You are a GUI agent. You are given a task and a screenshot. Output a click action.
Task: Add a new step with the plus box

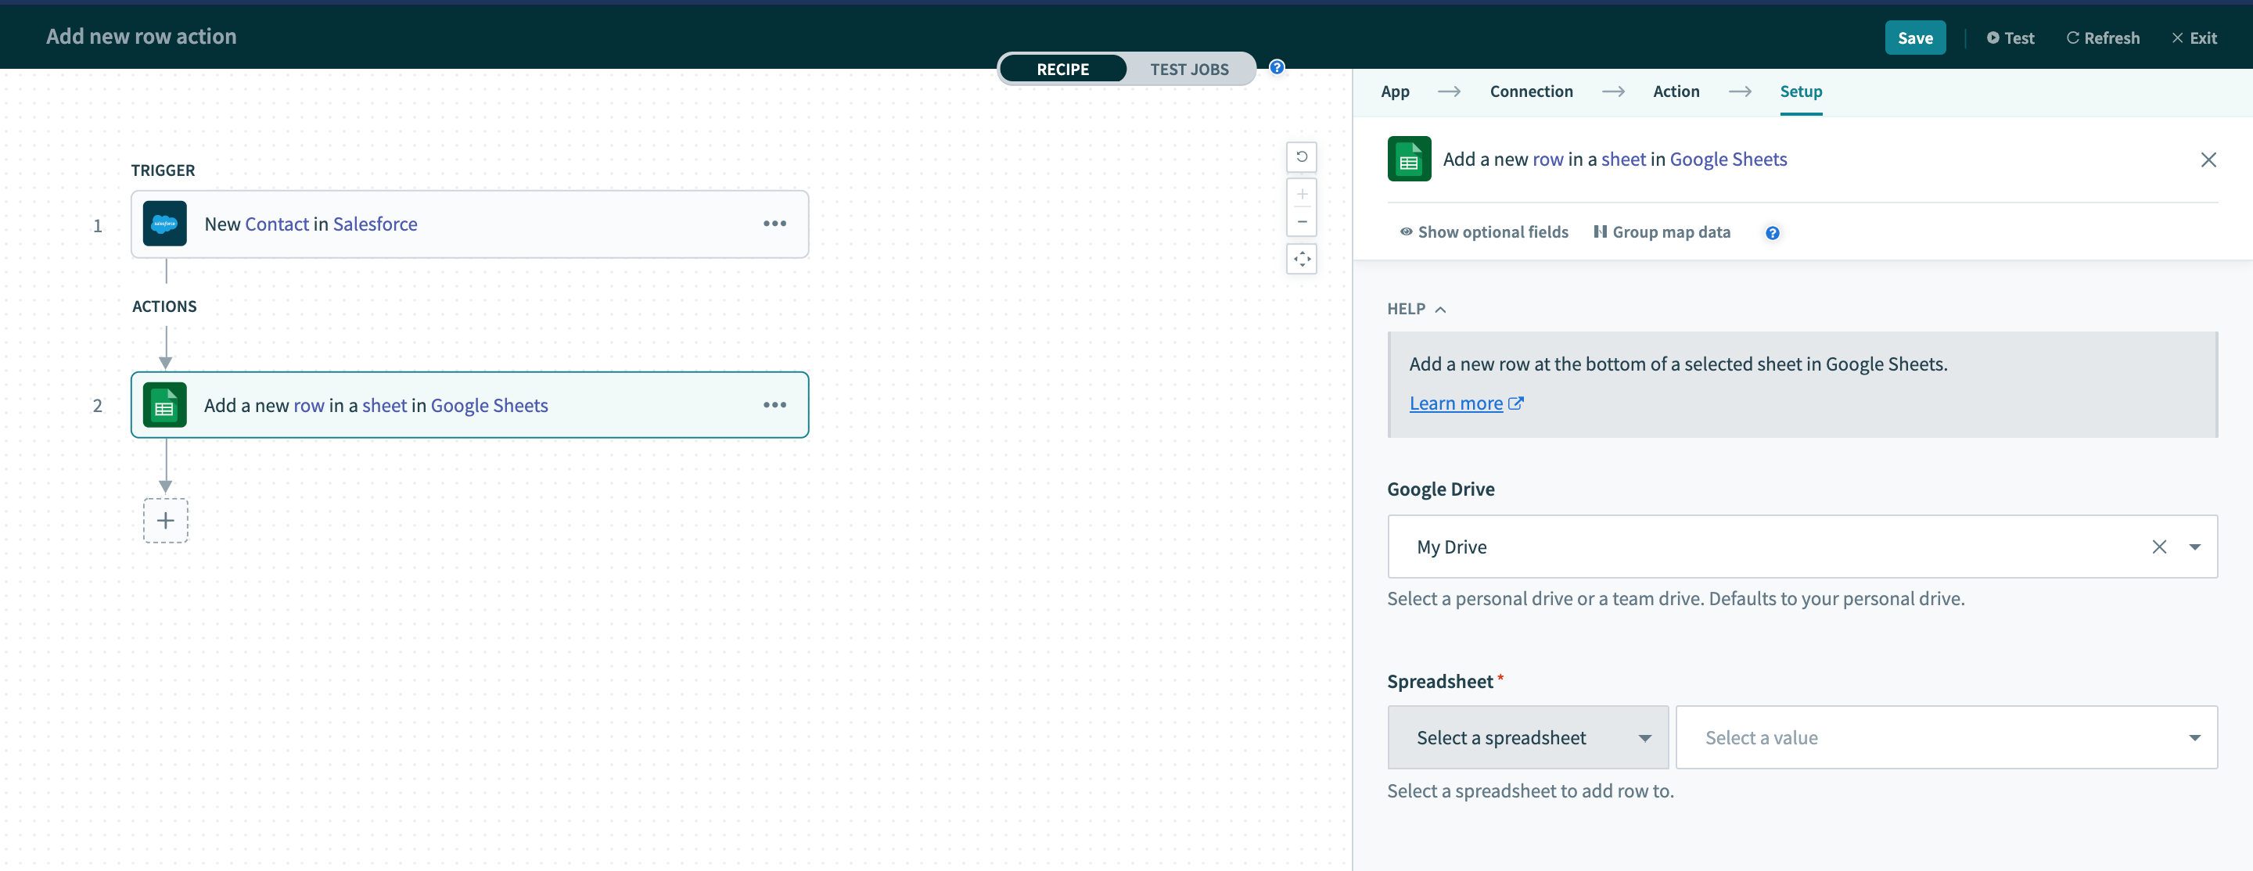click(x=165, y=520)
